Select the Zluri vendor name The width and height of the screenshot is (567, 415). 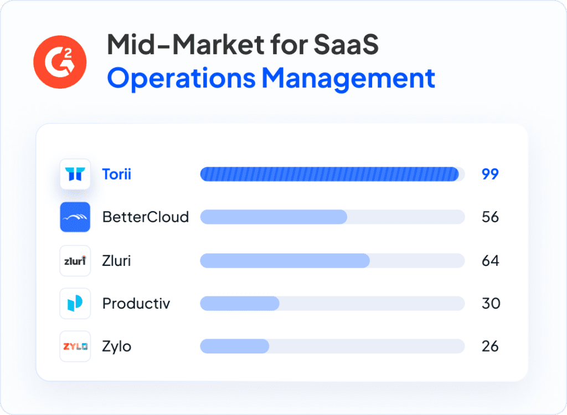[116, 260]
